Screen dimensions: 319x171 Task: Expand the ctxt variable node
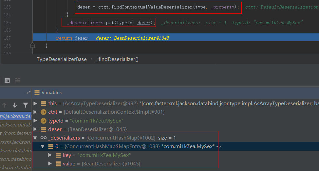(35, 112)
